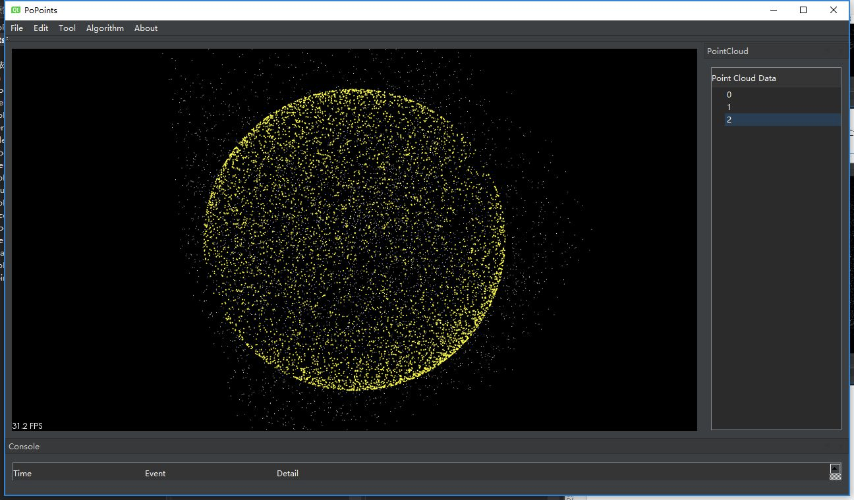Screen dimensions: 854x500
Task: Click the Time column header in Console
Action: pyautogui.click(x=78, y=473)
